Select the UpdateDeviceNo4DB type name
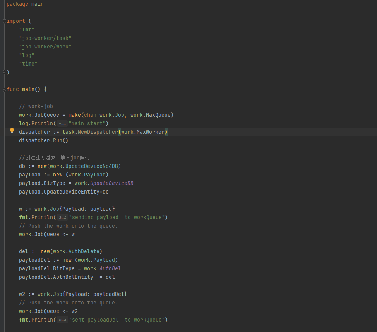377x332 pixels. [91, 166]
